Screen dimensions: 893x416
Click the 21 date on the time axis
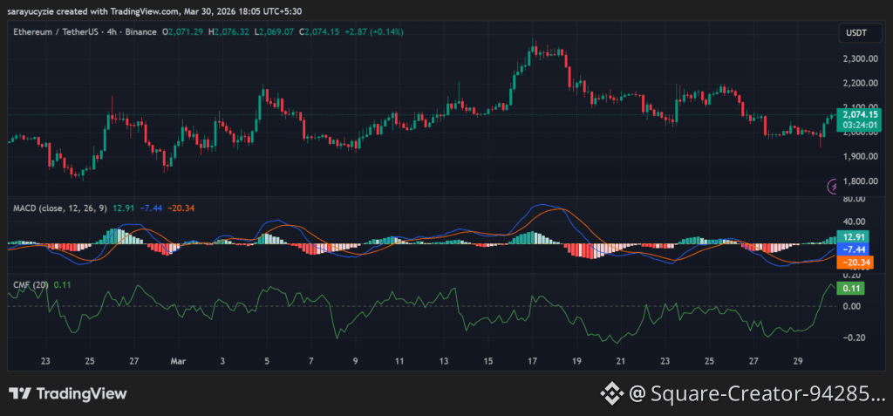[x=621, y=361]
